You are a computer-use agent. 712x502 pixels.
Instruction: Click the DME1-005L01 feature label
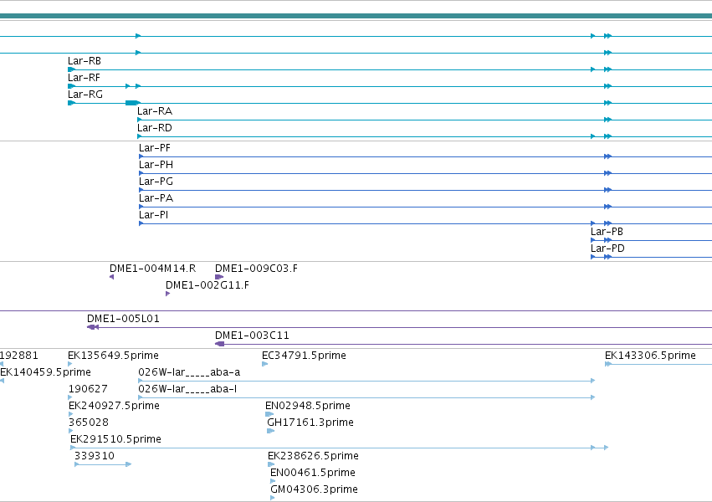click(x=124, y=319)
